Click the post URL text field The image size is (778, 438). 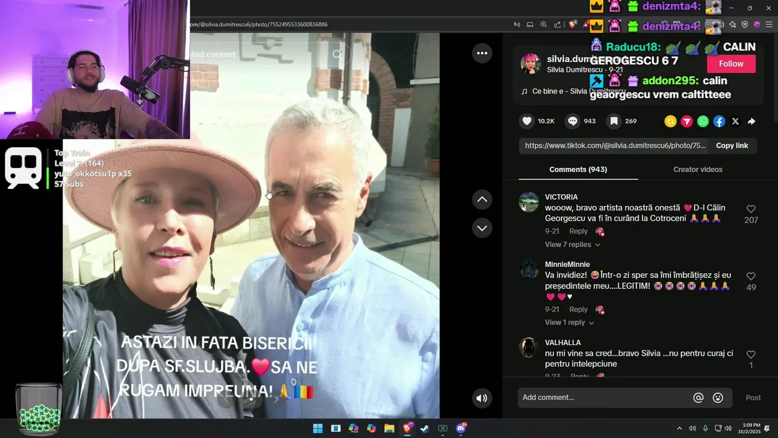coord(614,145)
